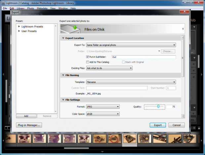This screenshot has width=205, height=155.
Task: Click the Lightroom window title bar icon
Action: [3, 3]
